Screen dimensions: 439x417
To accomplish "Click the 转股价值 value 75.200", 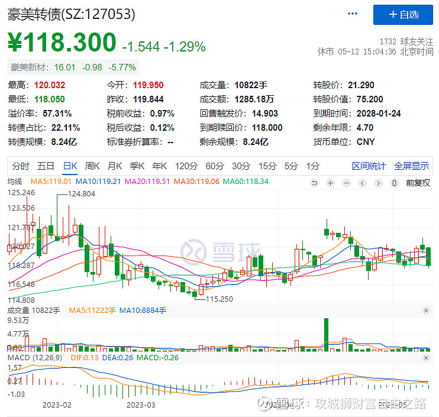I will click(x=370, y=99).
